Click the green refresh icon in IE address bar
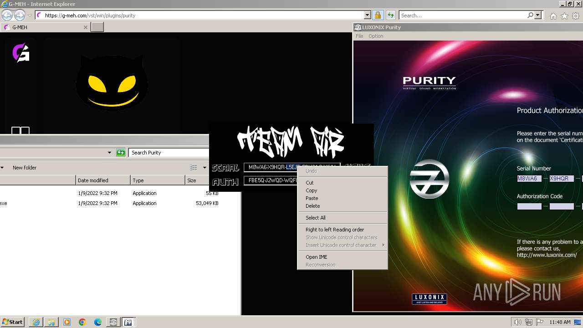This screenshot has width=583, height=328. tap(390, 15)
